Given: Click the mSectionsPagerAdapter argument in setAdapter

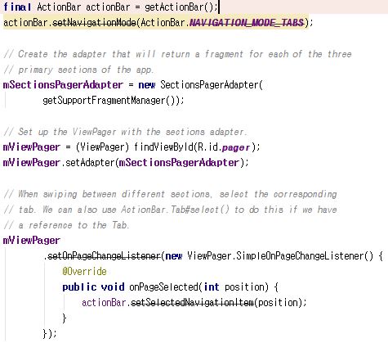Looking at the screenshot, I should 179,163.
